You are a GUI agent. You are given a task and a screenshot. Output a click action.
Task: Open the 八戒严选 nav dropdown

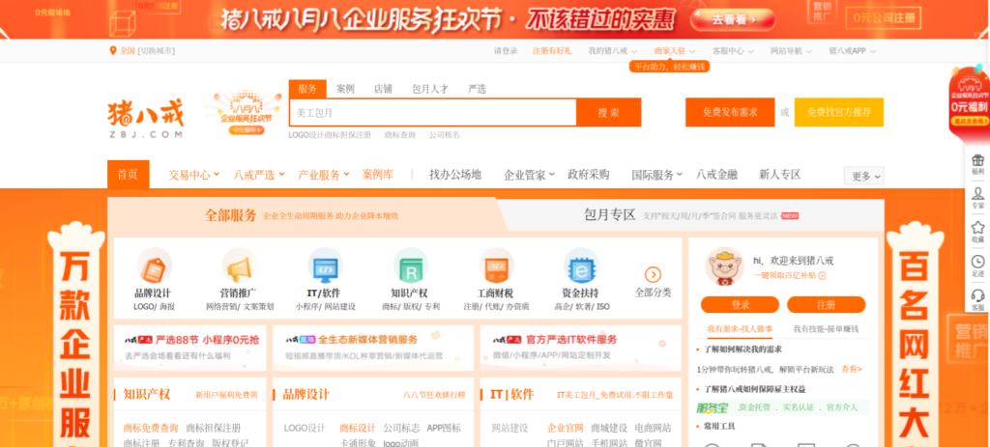(259, 175)
